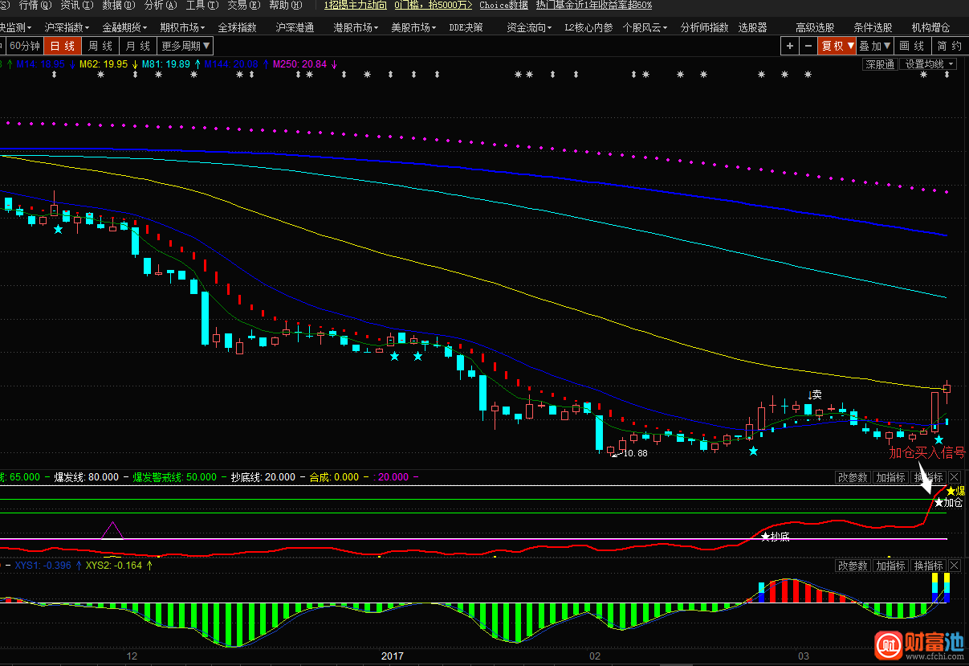Image resolution: width=969 pixels, height=666 pixels.
Task: Switch chart period to 60分钟
Action: click(x=24, y=46)
